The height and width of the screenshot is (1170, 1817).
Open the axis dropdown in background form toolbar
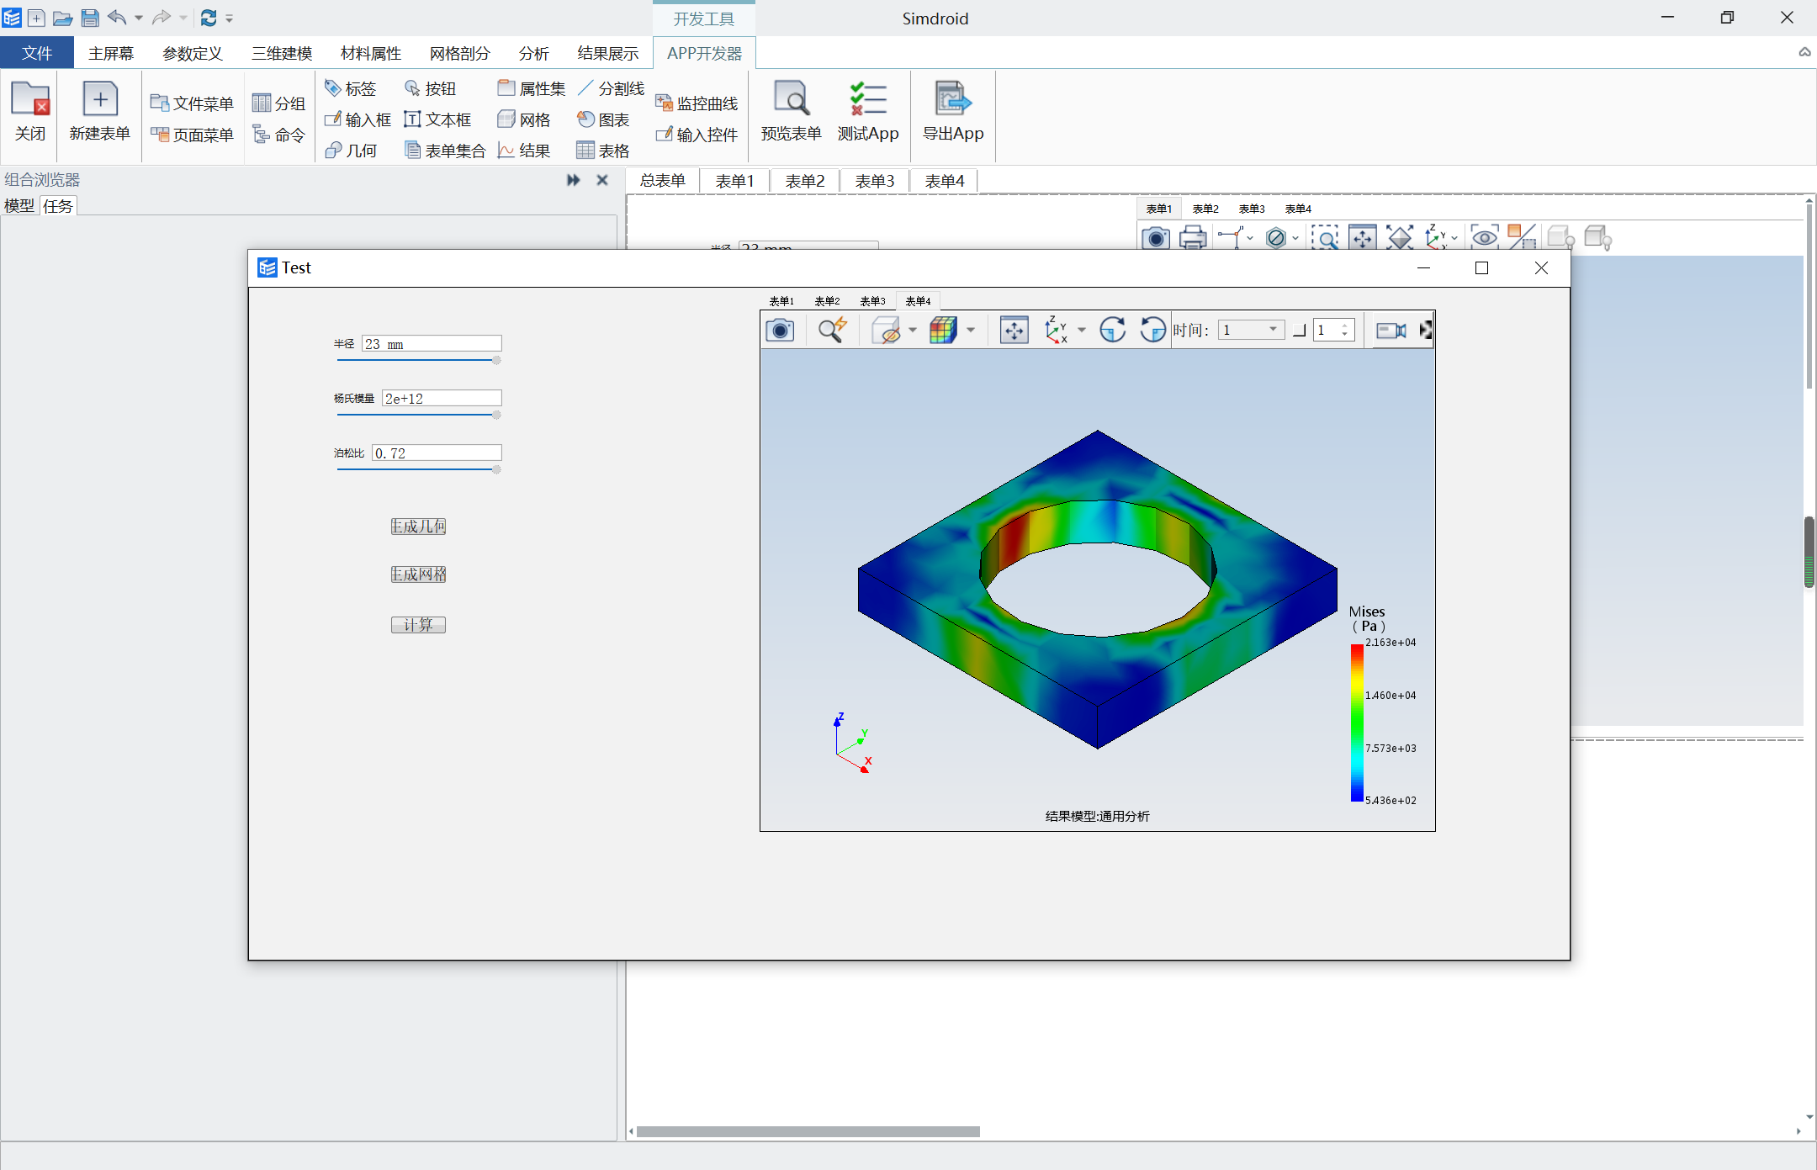[x=1454, y=238]
